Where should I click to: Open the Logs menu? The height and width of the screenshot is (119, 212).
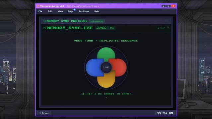pos(71,11)
